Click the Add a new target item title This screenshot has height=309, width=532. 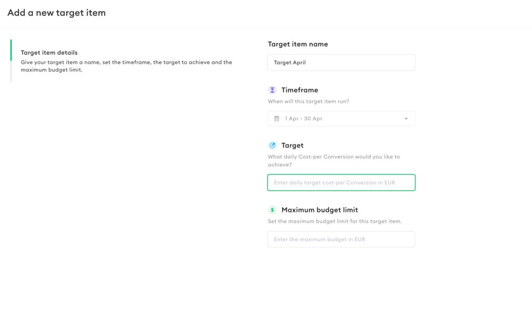click(57, 13)
